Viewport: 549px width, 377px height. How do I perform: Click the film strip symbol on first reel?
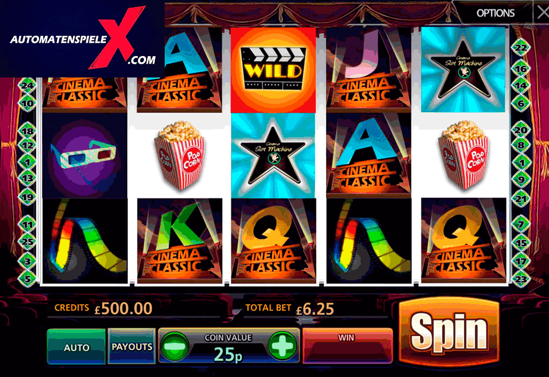(85, 241)
